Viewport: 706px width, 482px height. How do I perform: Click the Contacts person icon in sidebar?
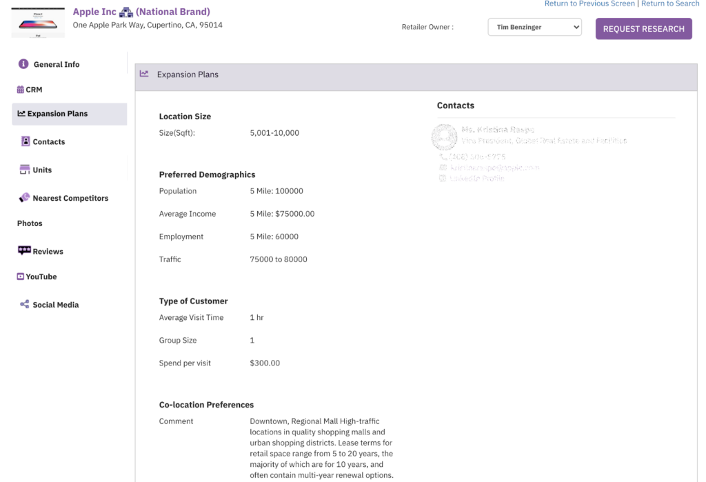[26, 141]
